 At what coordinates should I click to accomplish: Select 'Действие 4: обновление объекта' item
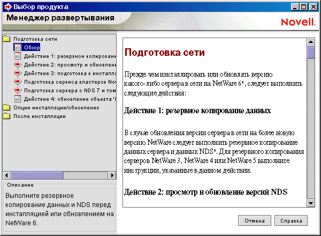point(70,99)
